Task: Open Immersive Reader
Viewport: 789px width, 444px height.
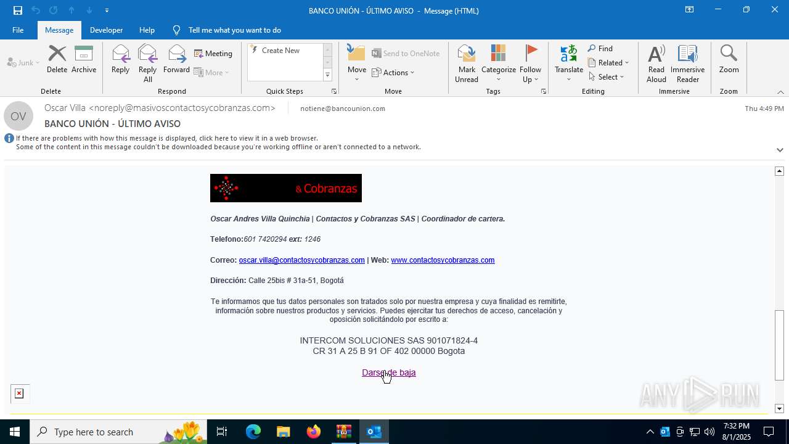Action: (x=687, y=64)
